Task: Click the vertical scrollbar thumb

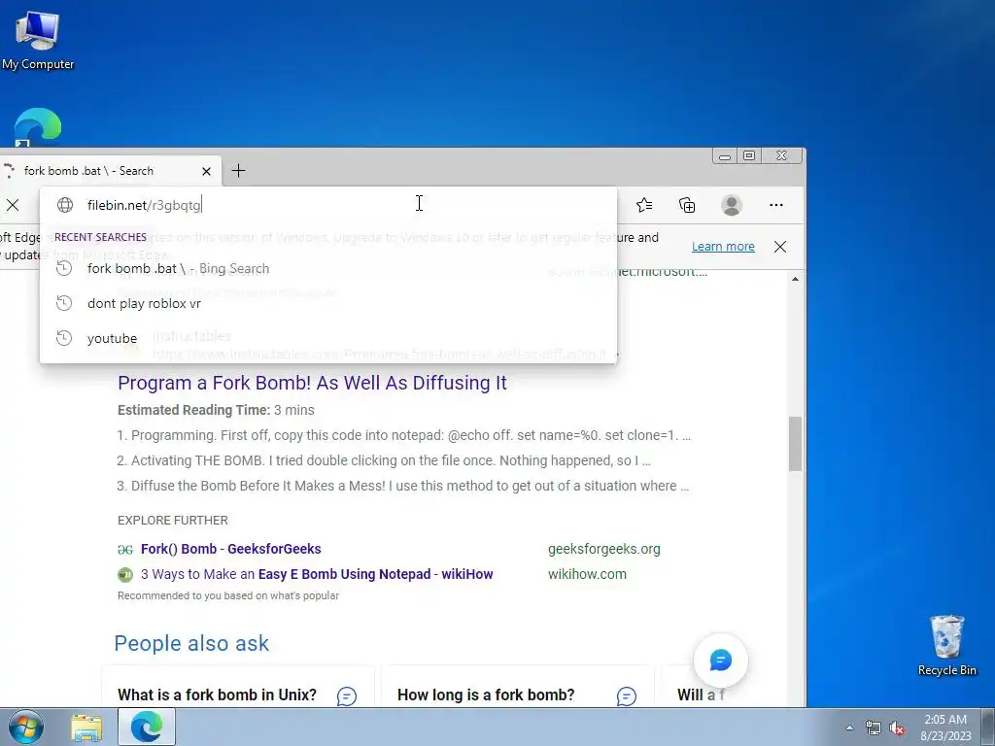Action: click(795, 443)
